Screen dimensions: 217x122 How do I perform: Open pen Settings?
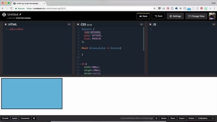(175, 16)
